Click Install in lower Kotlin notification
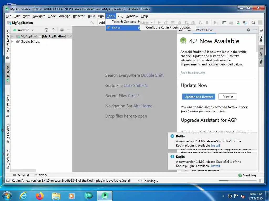The width and height of the screenshot is (269, 201). pos(215,166)
